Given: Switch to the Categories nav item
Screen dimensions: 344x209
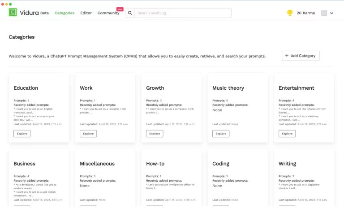Looking at the screenshot, I should (x=64, y=13).
